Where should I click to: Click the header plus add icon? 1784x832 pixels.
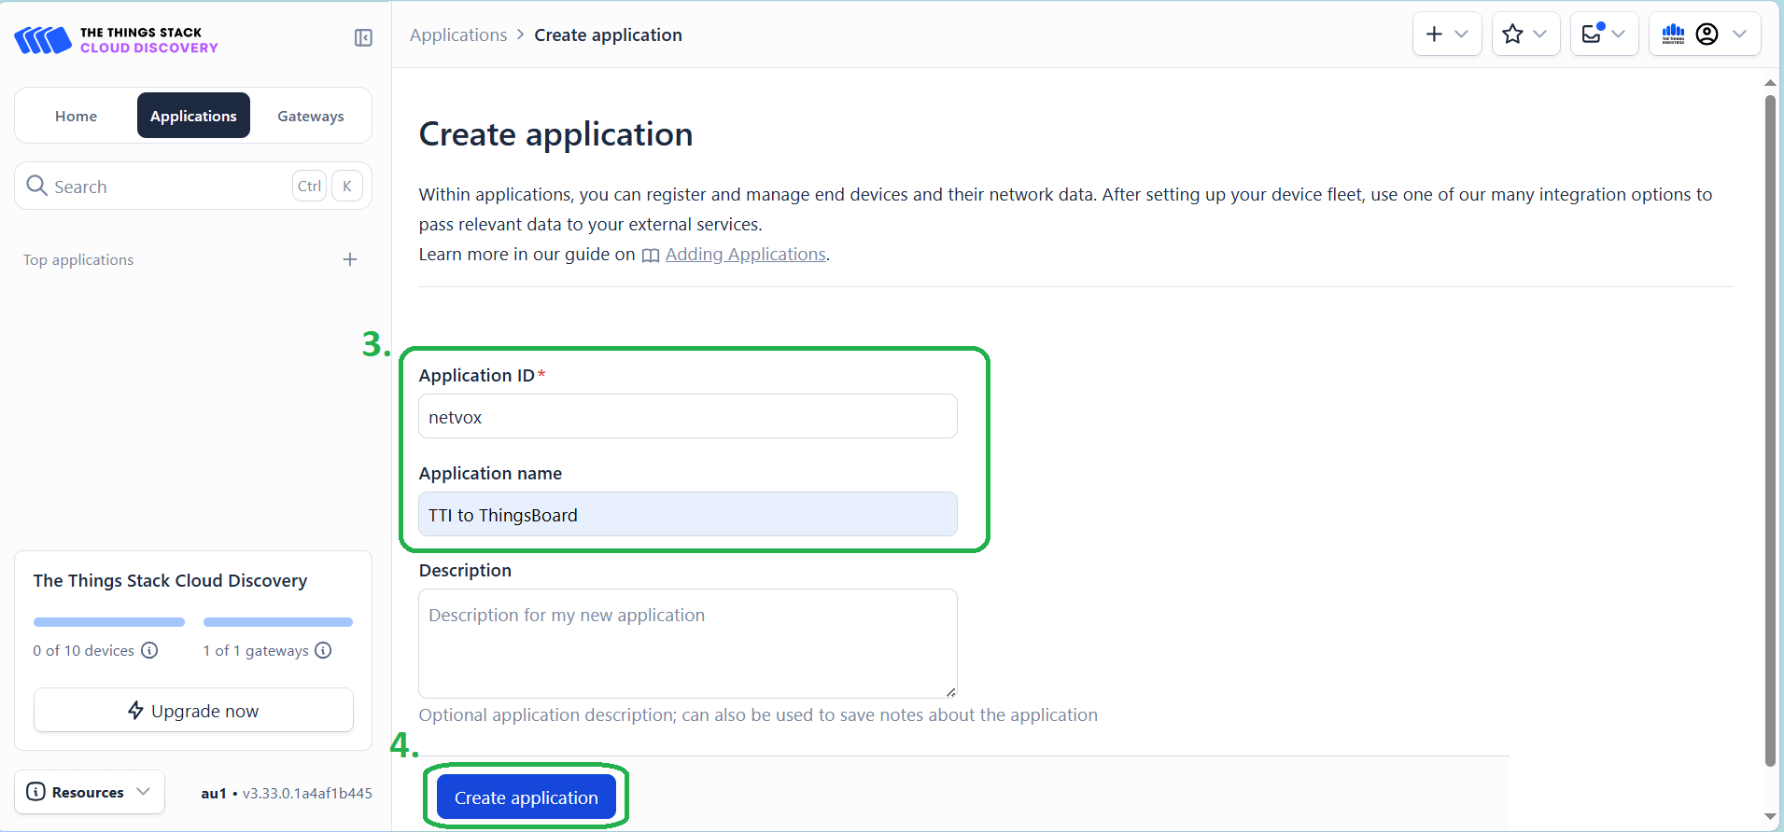[x=1434, y=35]
